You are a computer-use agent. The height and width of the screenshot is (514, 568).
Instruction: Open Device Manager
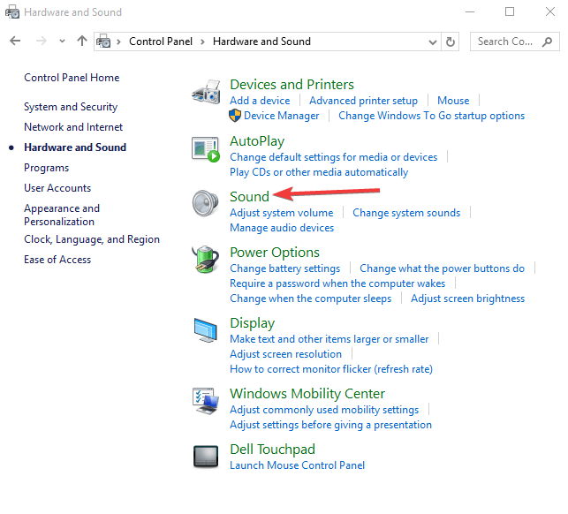click(282, 116)
